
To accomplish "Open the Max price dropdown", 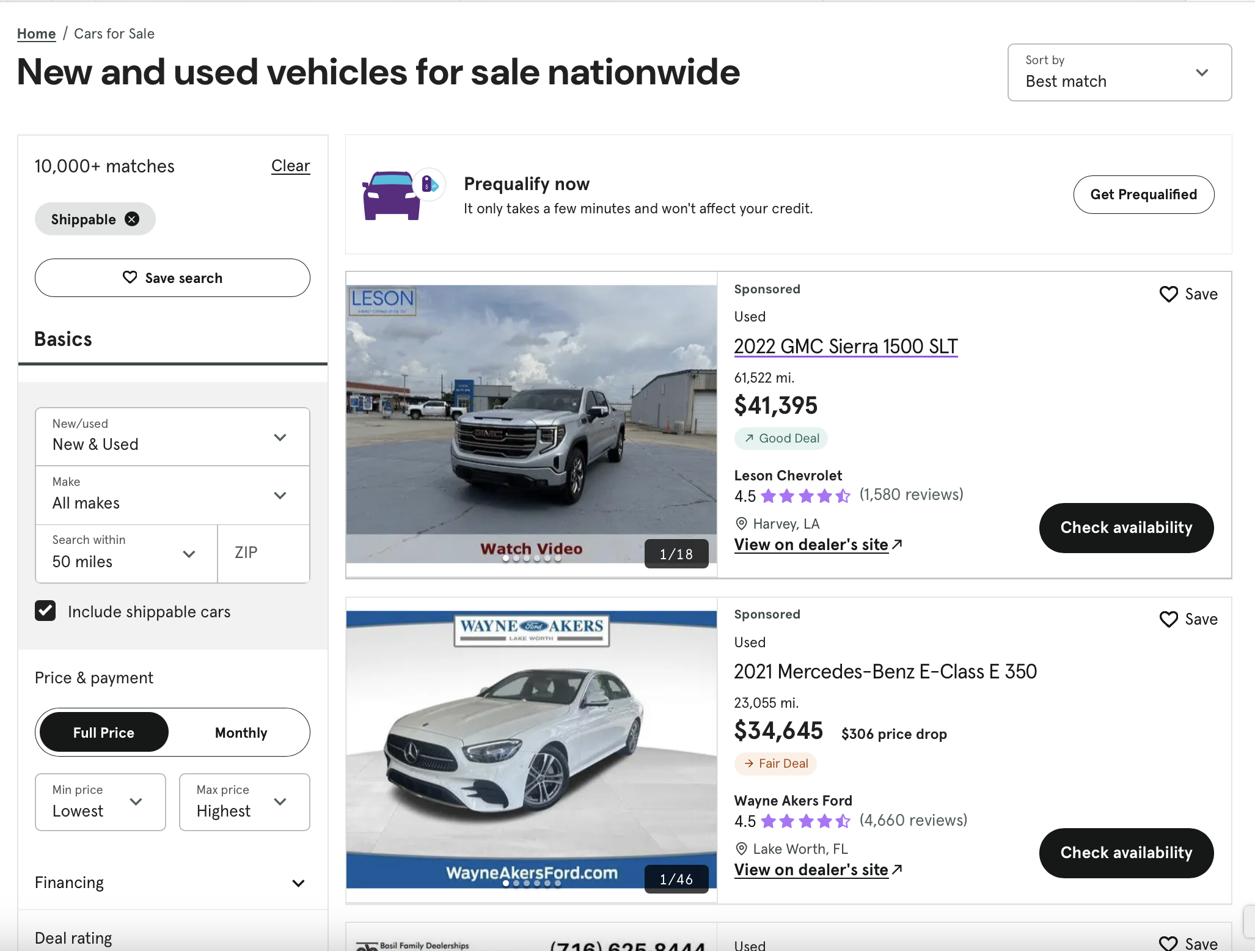I will [244, 802].
